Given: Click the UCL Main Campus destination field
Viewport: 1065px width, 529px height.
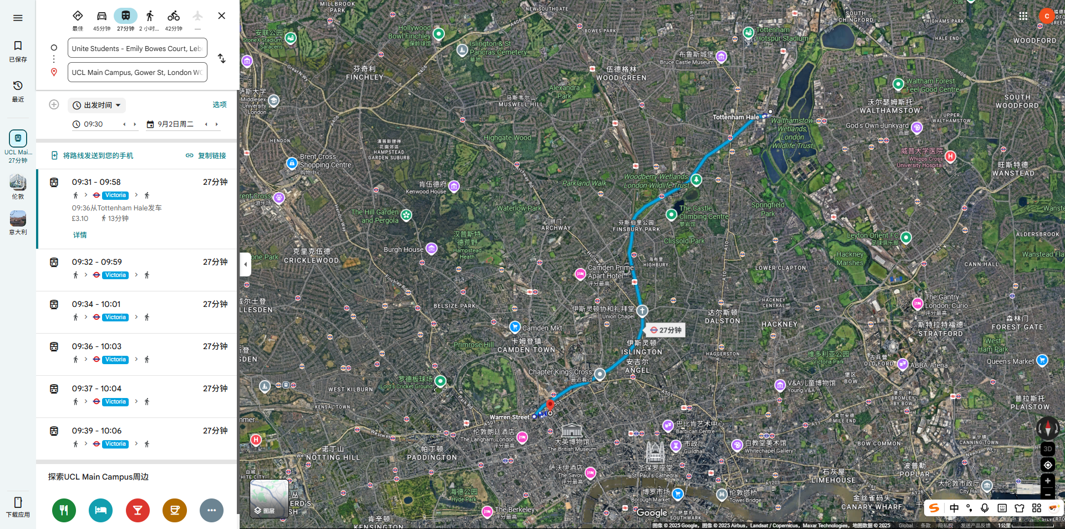Looking at the screenshot, I should coord(138,72).
